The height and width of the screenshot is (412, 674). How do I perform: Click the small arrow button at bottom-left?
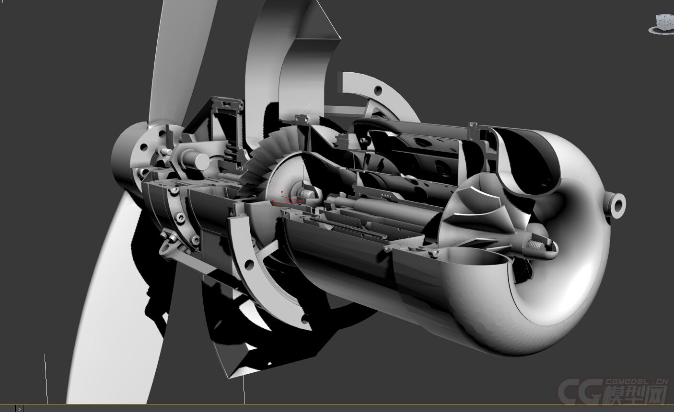pos(19,409)
